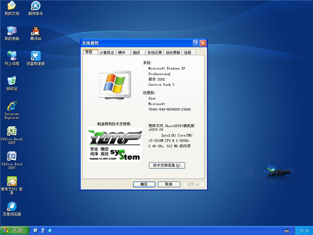
Task: Click the Microsoft Windows XP text
Action: [x=167, y=69]
